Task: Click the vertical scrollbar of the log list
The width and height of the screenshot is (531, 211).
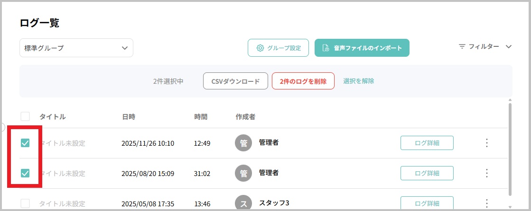Action: click(x=510, y=149)
